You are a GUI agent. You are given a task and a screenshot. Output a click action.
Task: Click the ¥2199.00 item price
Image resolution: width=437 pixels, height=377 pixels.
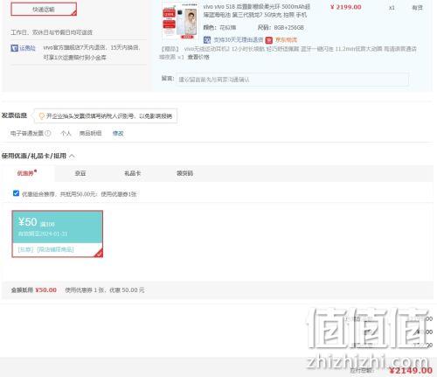pyautogui.click(x=346, y=7)
